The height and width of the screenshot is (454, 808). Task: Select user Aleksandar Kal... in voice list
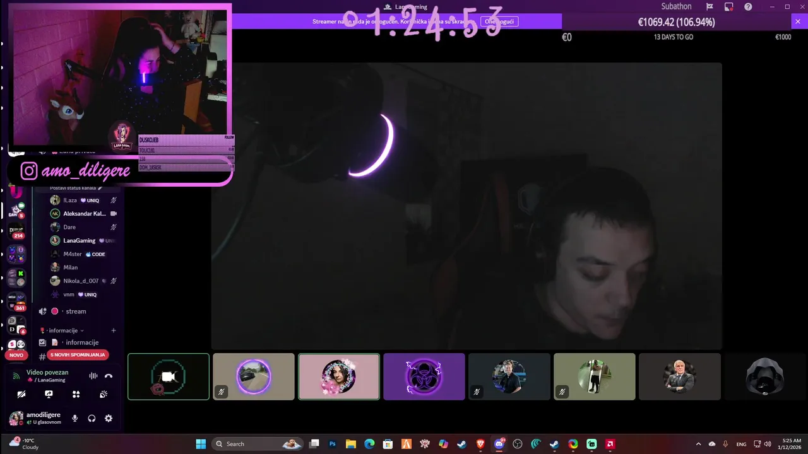click(x=83, y=214)
